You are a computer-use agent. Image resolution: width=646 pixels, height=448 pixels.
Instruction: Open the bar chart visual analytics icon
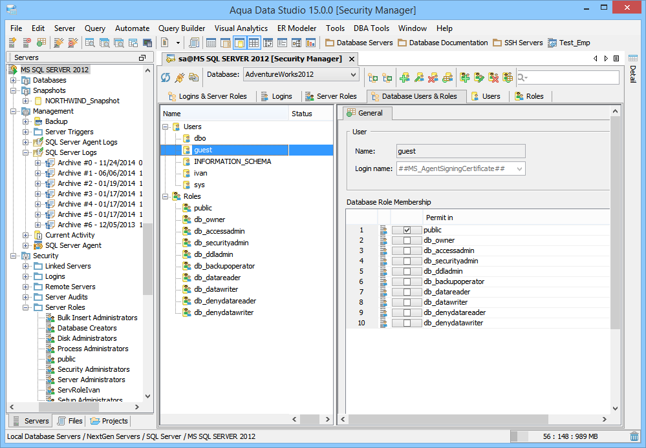coord(310,43)
